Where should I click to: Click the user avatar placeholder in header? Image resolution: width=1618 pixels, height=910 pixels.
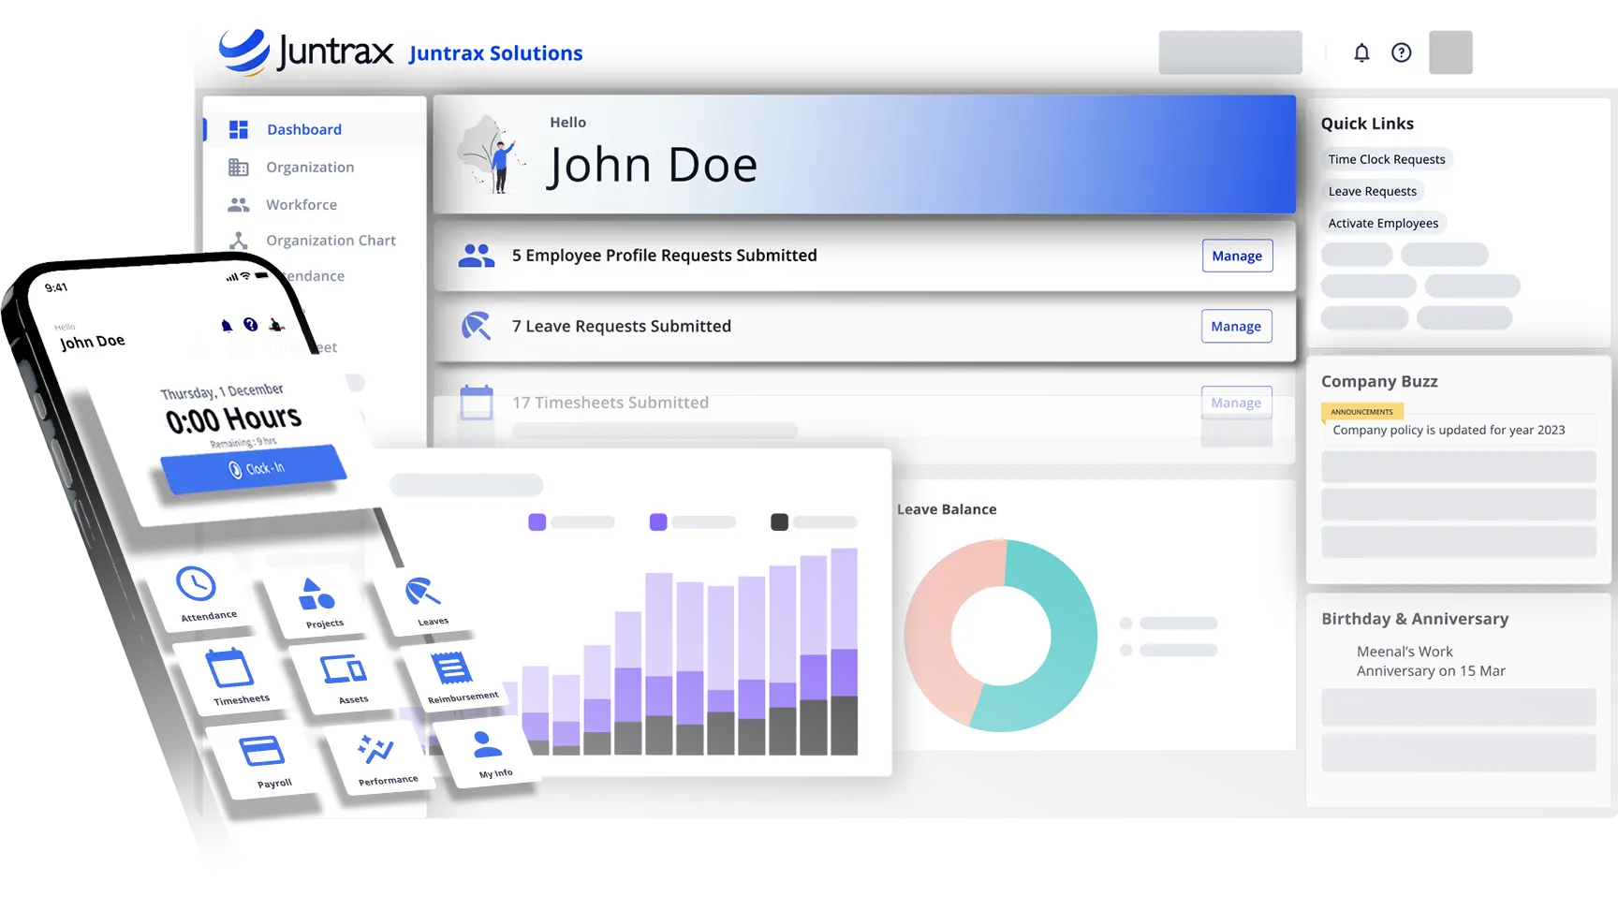tap(1450, 52)
